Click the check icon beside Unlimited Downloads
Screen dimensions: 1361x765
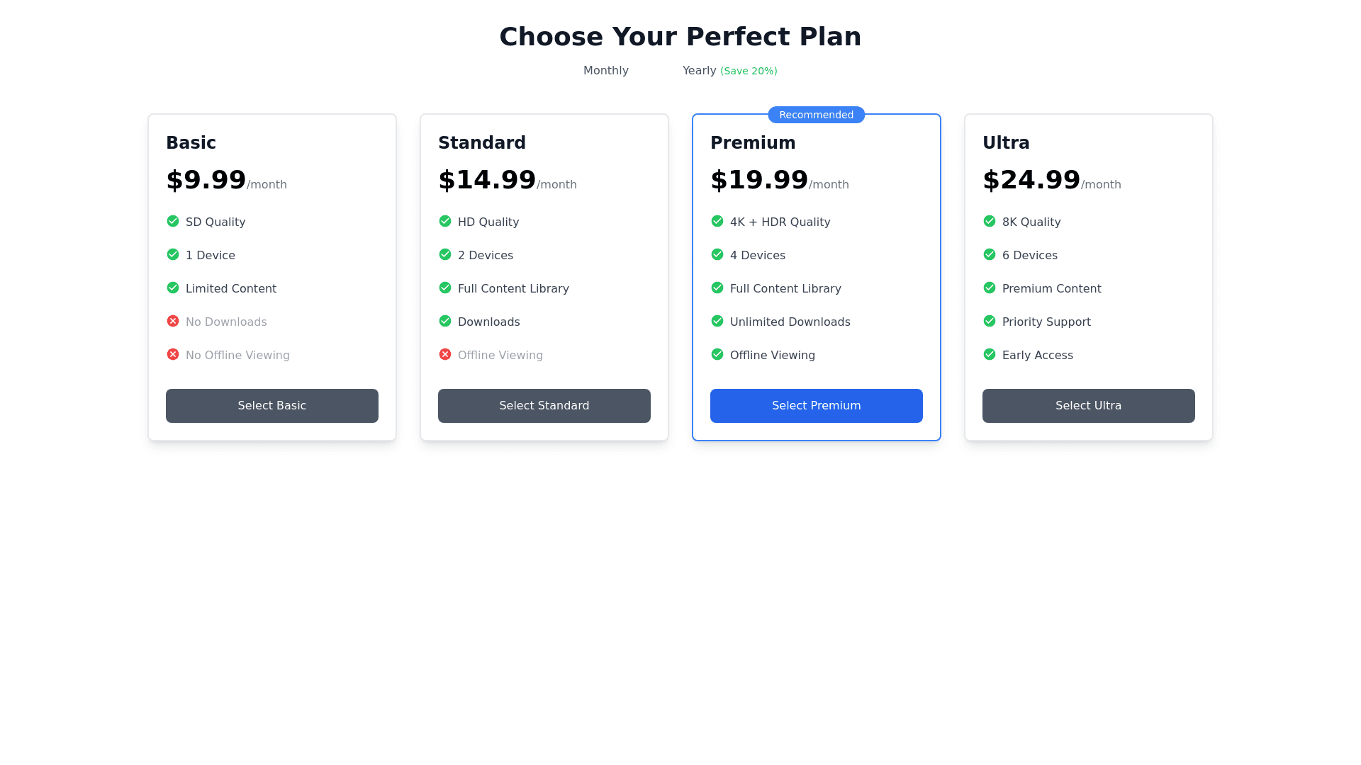tap(717, 321)
